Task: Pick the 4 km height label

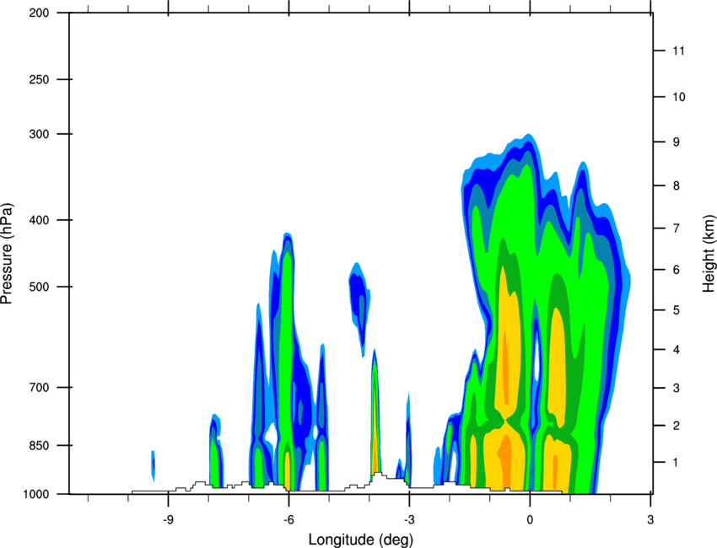Action: tap(676, 350)
